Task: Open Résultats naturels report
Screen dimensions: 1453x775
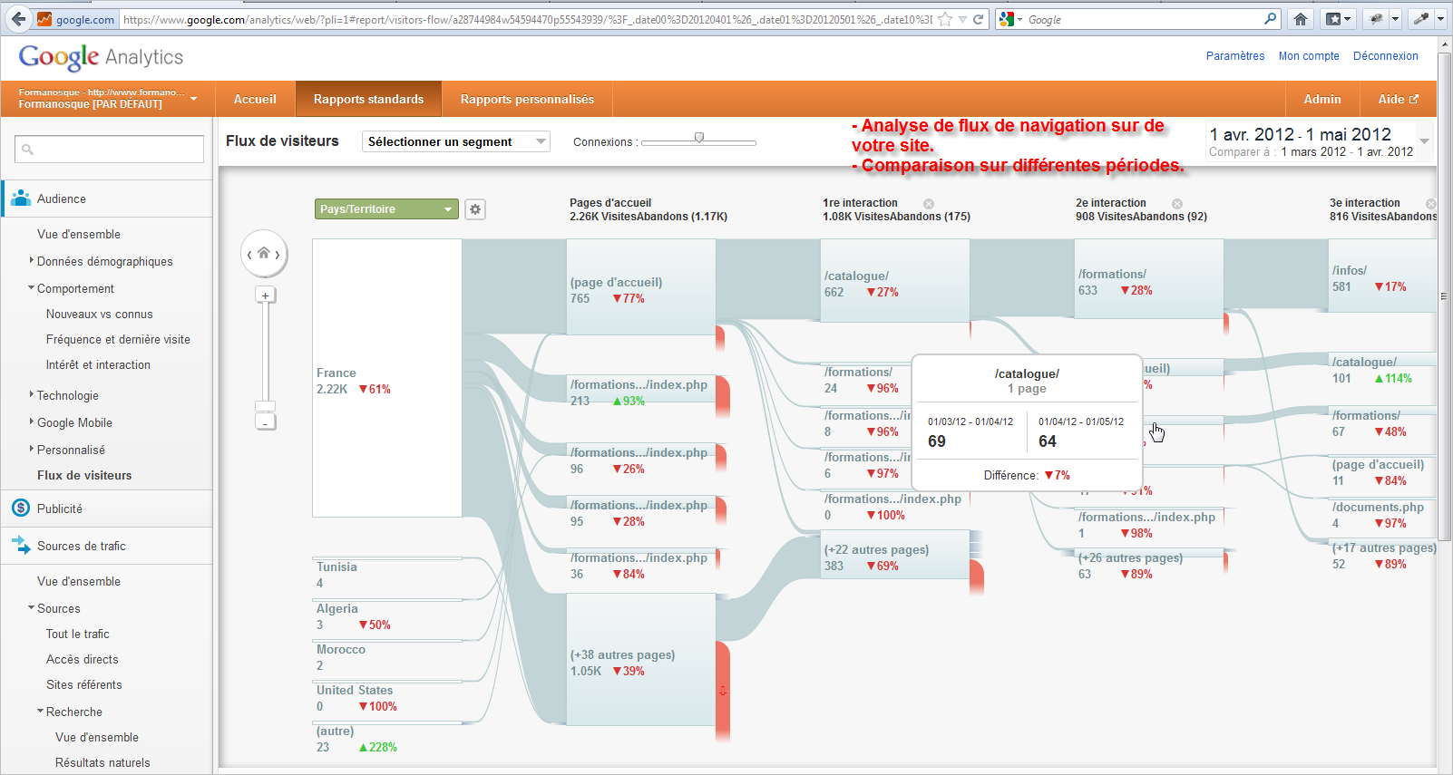Action: (x=102, y=762)
